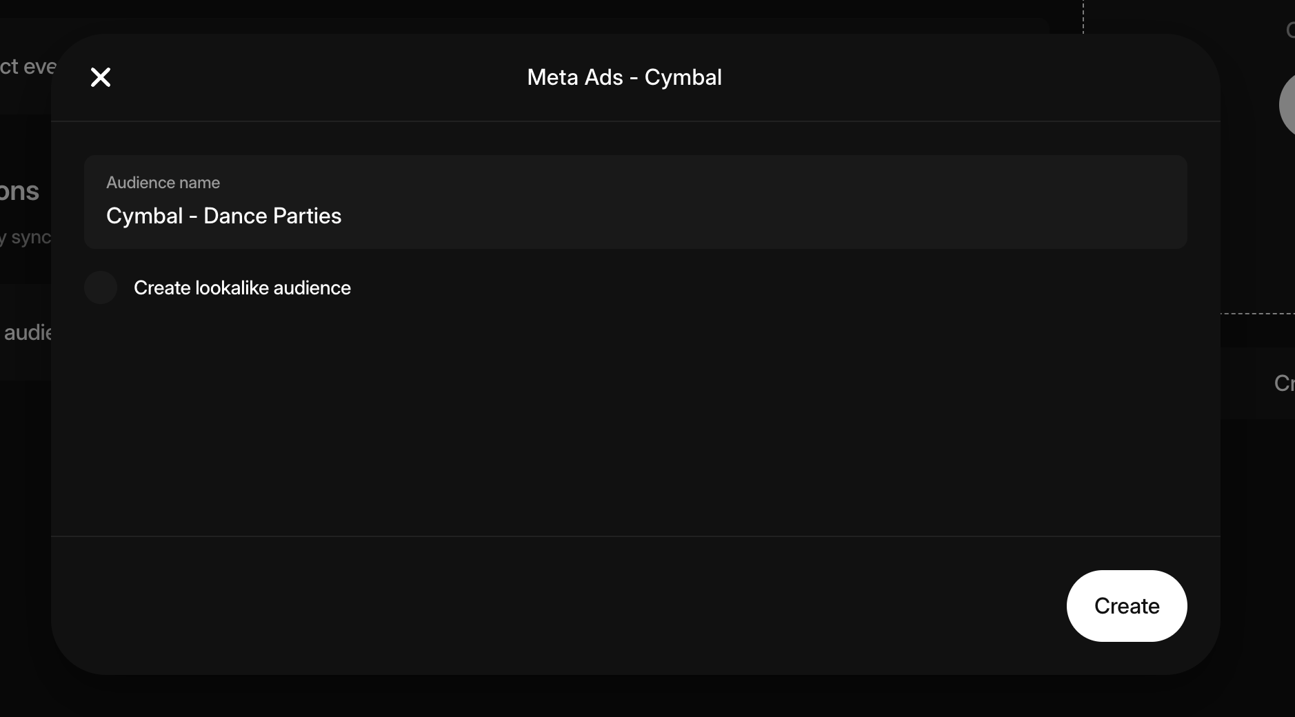This screenshot has width=1295, height=717.
Task: Click the X icon in the dialog header
Action: click(x=101, y=77)
